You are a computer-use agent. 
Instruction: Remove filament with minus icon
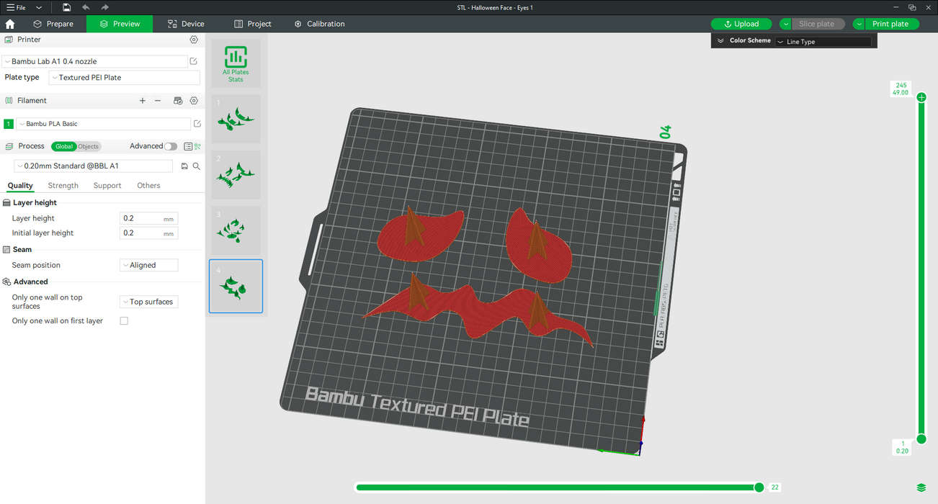(158, 101)
